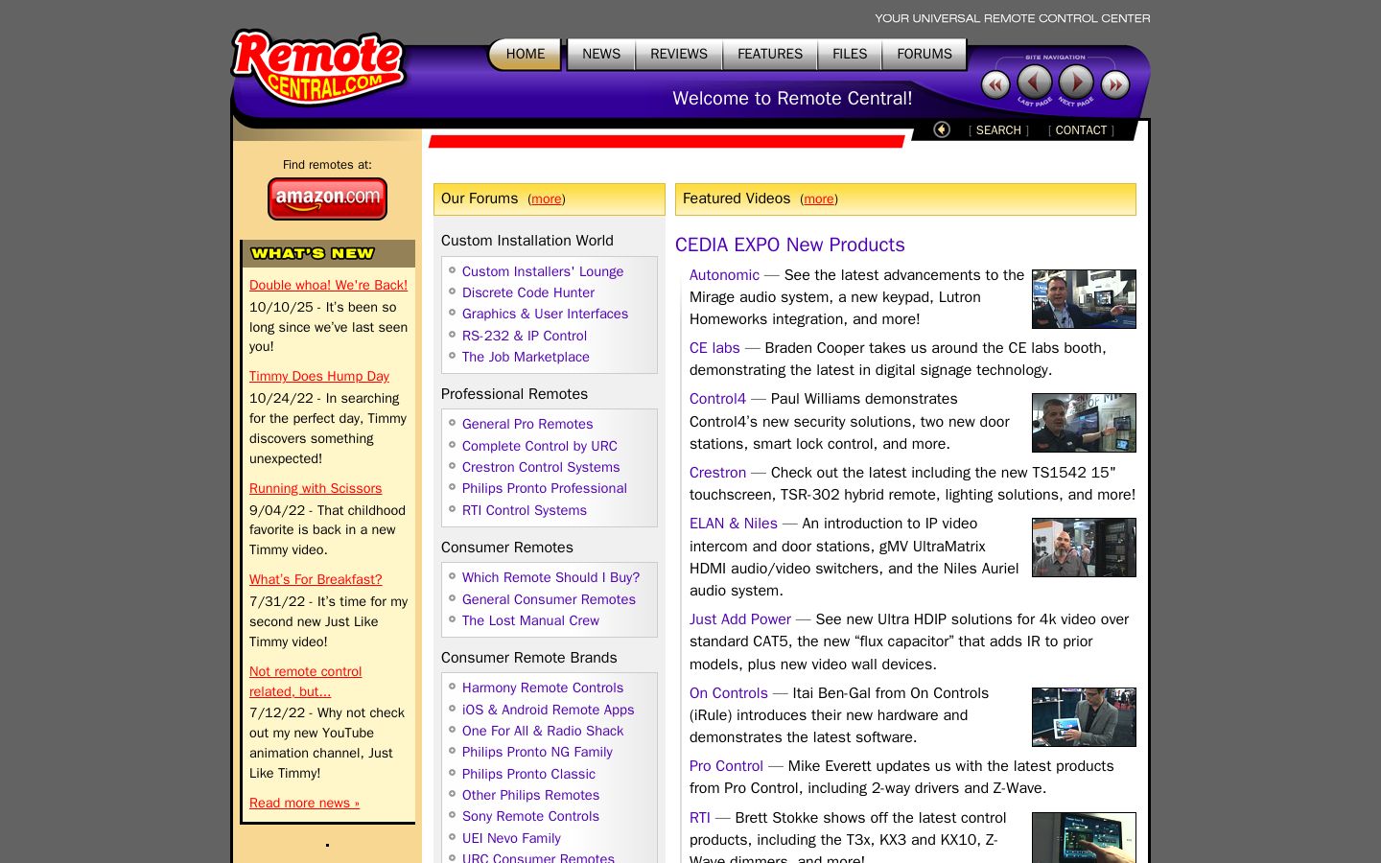Open the Crestron Control Systems forum

click(x=541, y=467)
